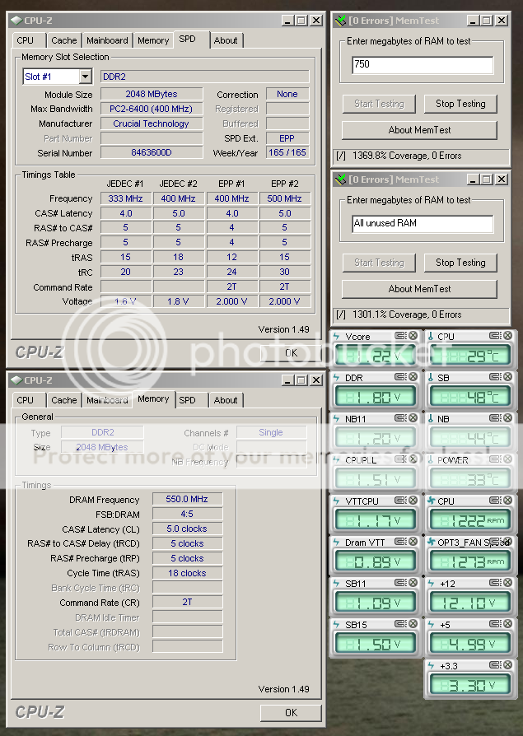The height and width of the screenshot is (736, 523).
Task: Click the dock icon on DDR voltage widget
Action: [x=400, y=378]
